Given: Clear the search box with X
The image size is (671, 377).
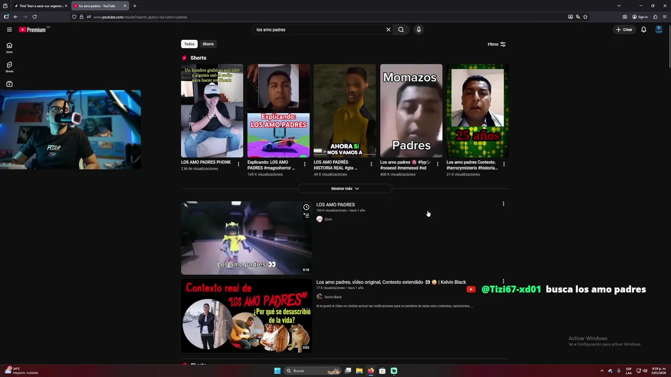Looking at the screenshot, I should [x=388, y=30].
